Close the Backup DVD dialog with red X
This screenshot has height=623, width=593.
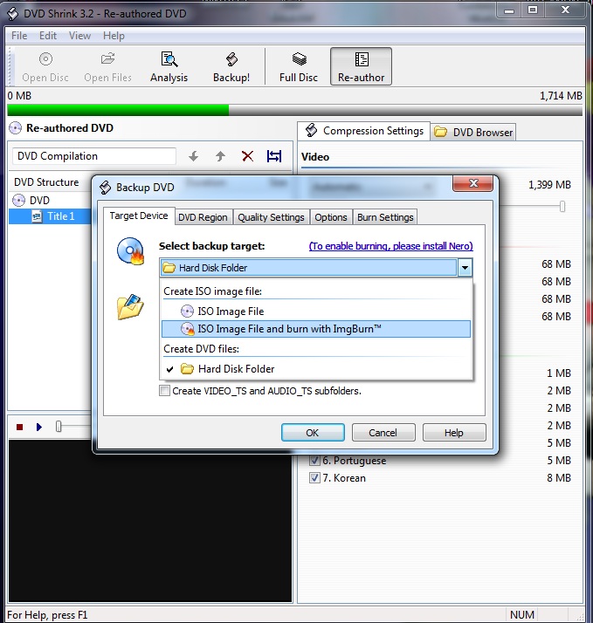pyautogui.click(x=472, y=183)
